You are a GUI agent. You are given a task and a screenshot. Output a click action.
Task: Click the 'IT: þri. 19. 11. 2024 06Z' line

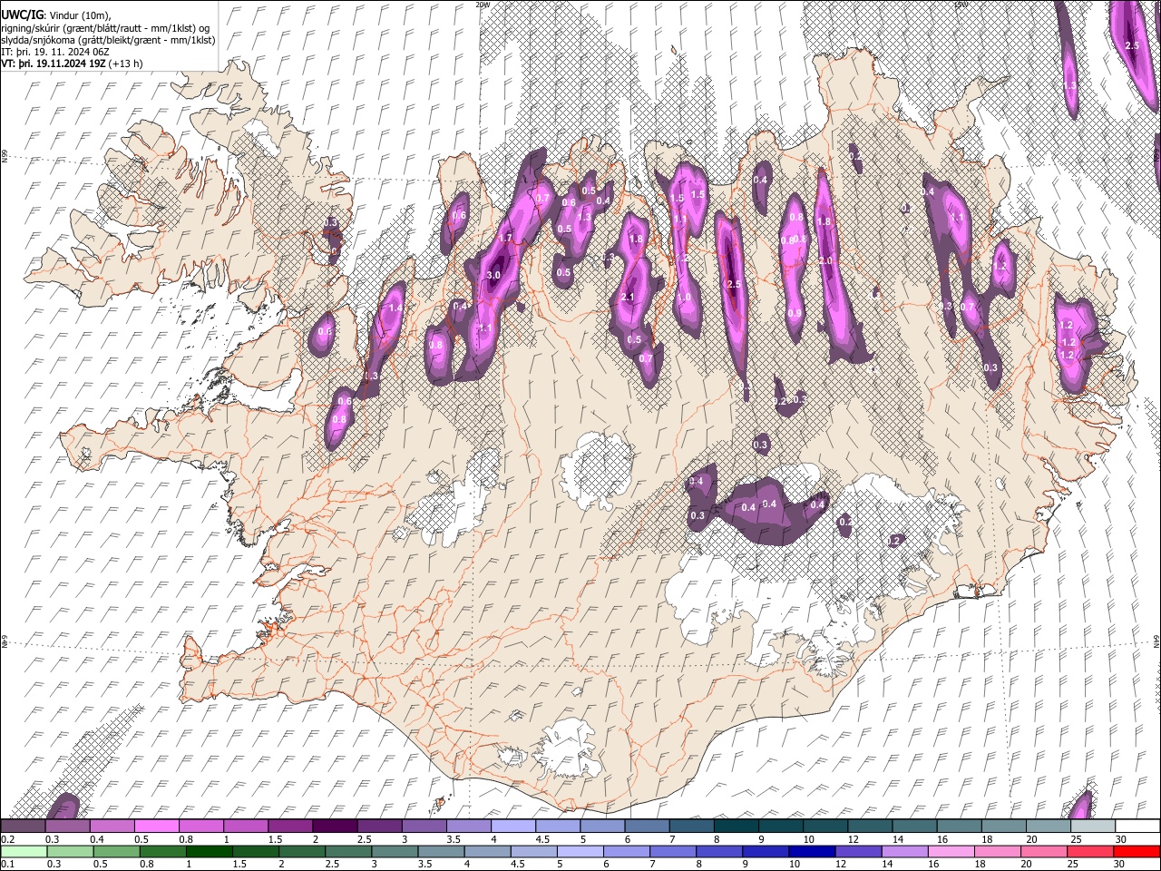pos(56,53)
